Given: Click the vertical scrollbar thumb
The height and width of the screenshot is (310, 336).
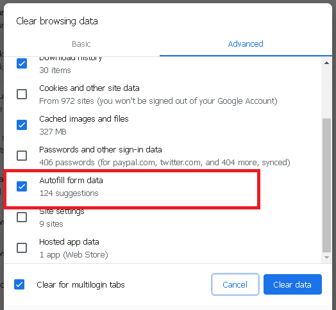Looking at the screenshot, I should point(326,185).
